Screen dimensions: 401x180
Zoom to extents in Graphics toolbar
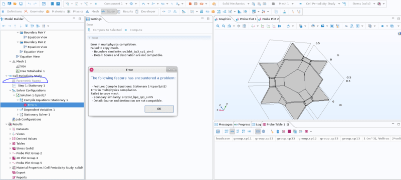[244, 26]
